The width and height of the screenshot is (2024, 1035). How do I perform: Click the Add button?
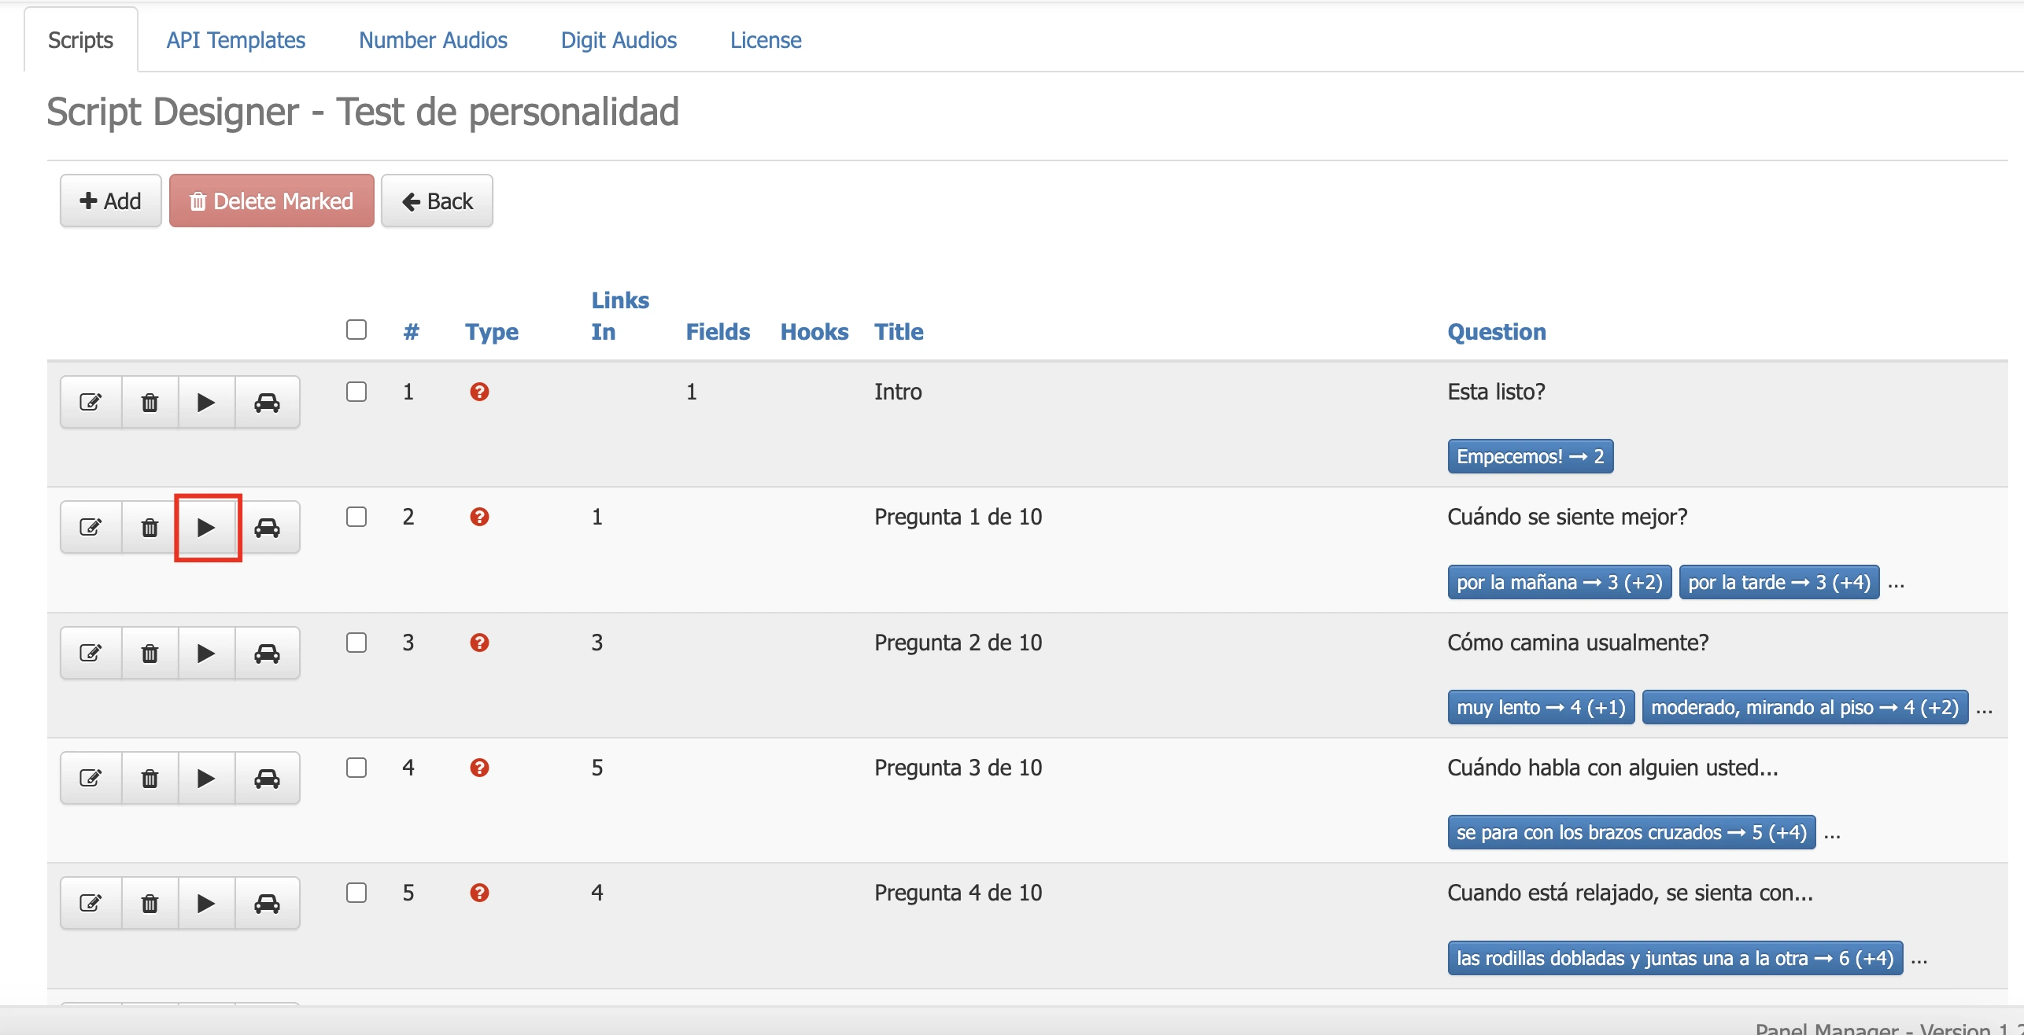coord(111,201)
